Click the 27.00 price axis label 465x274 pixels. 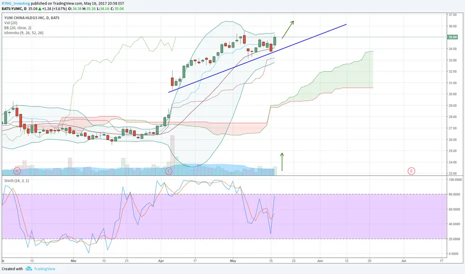tap(453, 128)
